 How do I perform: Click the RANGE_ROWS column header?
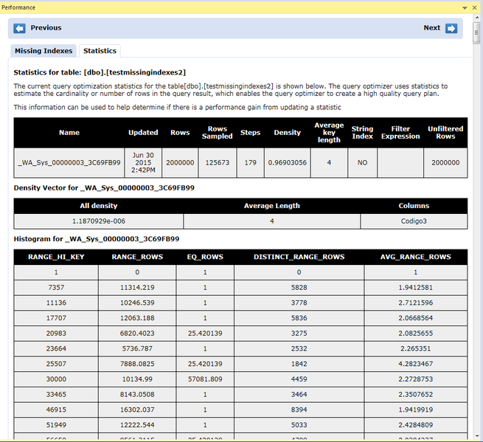tap(137, 257)
